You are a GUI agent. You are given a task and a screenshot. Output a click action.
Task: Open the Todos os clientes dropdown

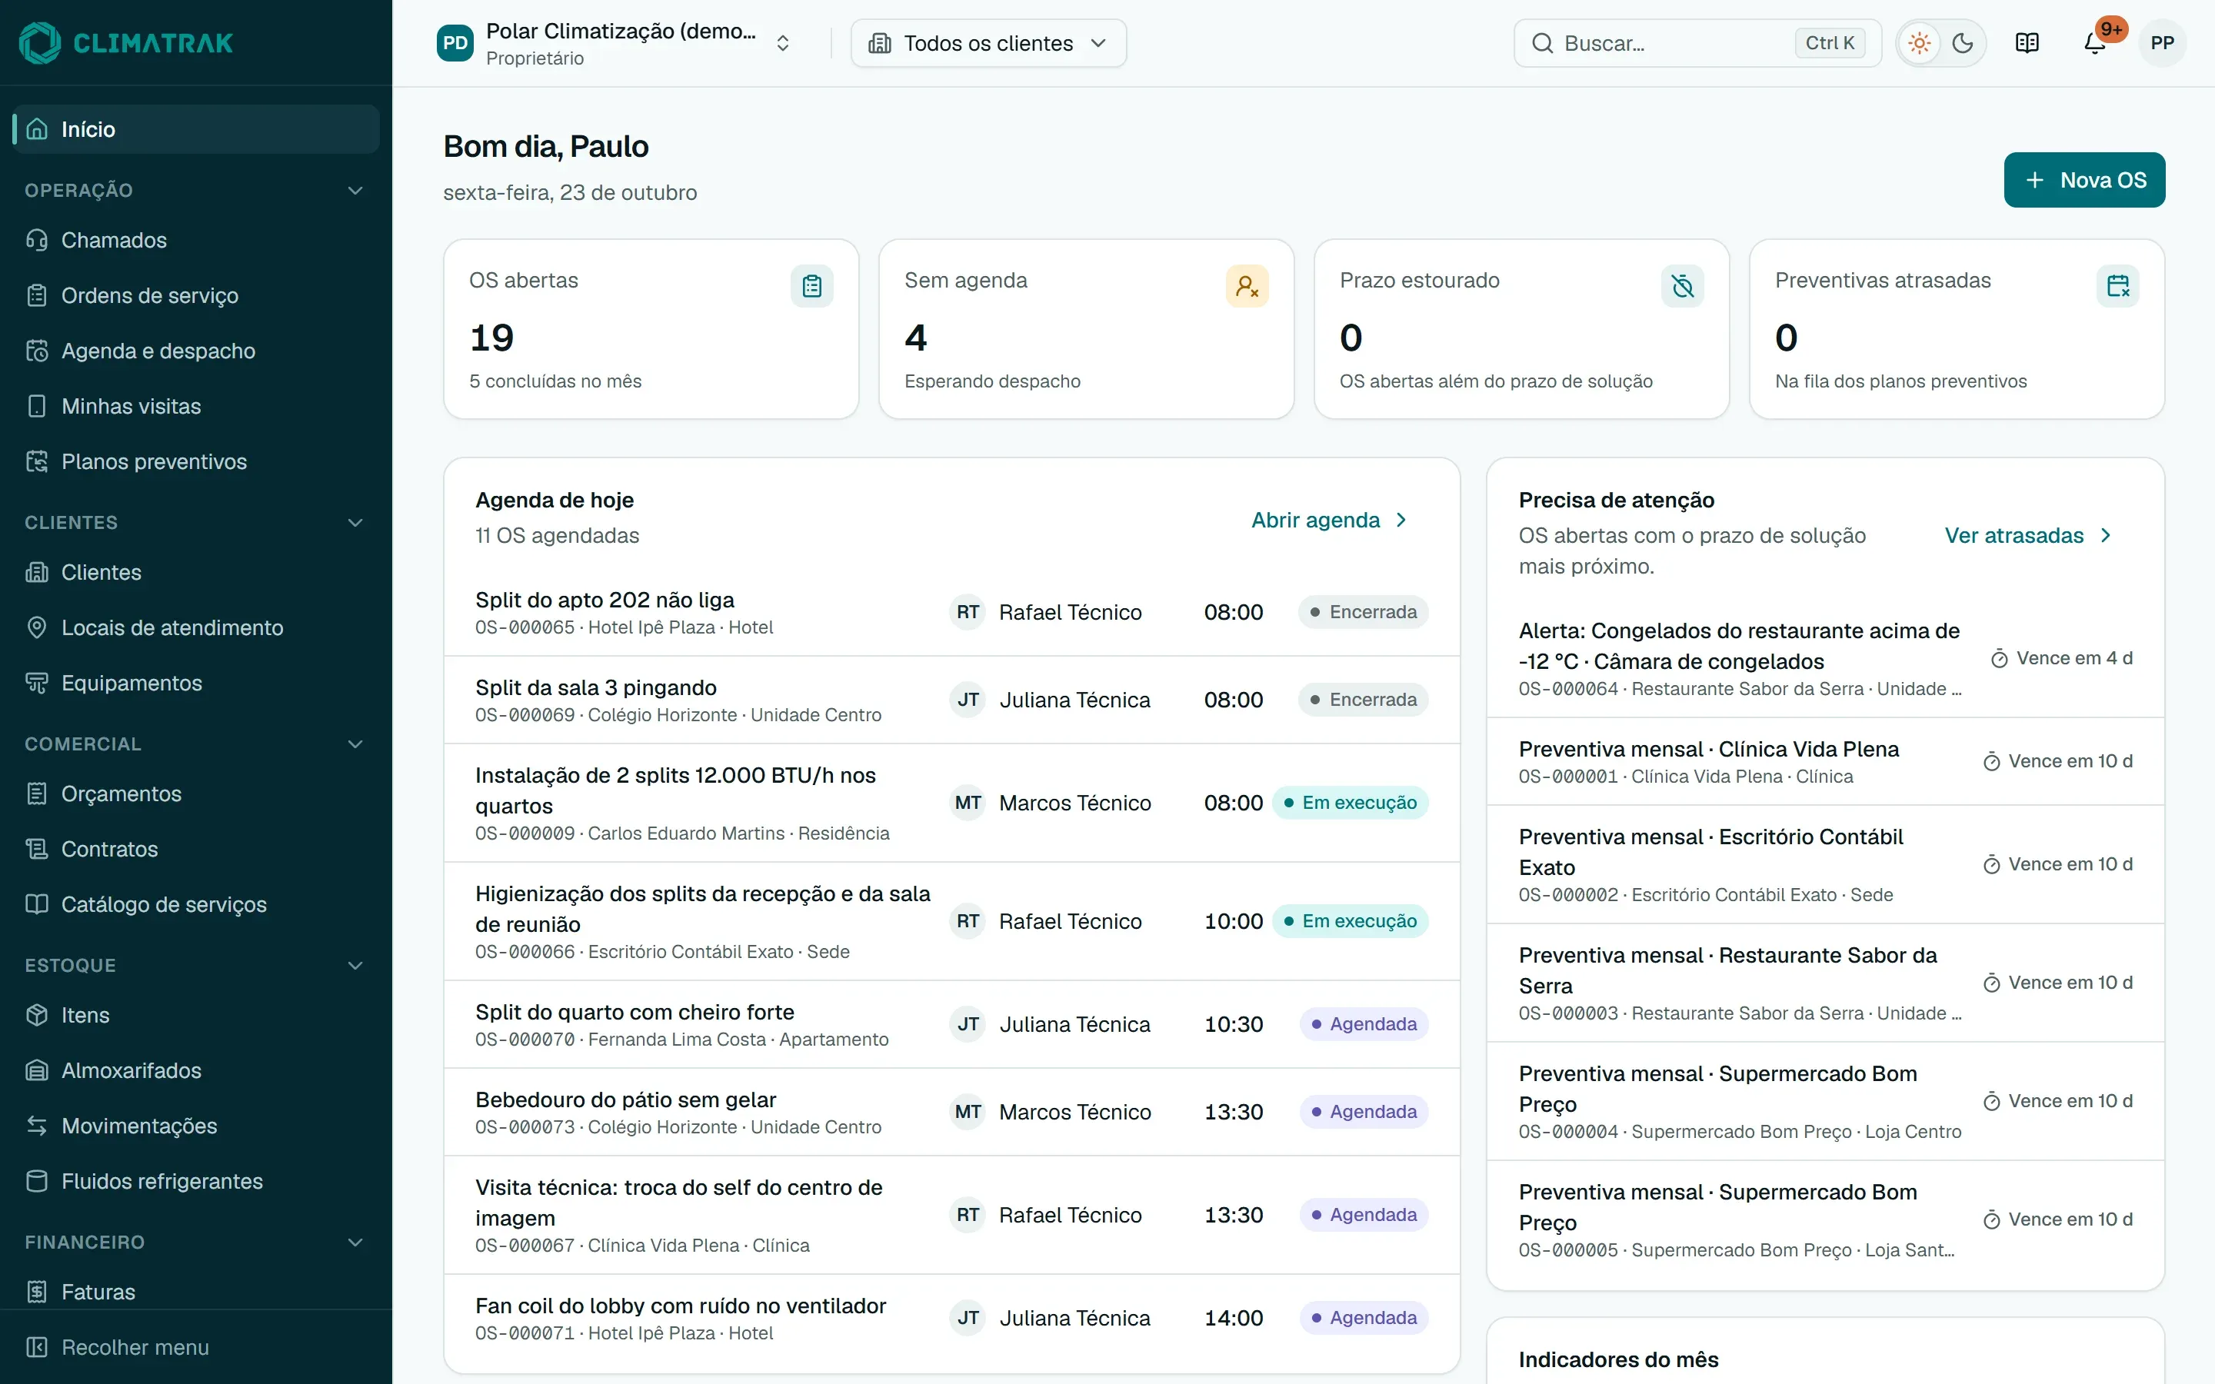[988, 43]
